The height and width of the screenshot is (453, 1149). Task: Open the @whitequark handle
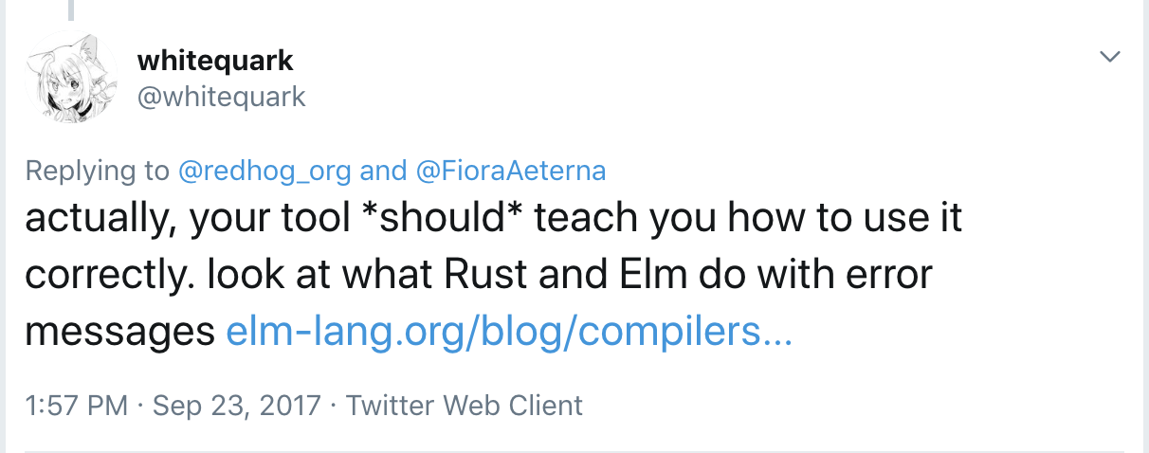click(x=222, y=97)
